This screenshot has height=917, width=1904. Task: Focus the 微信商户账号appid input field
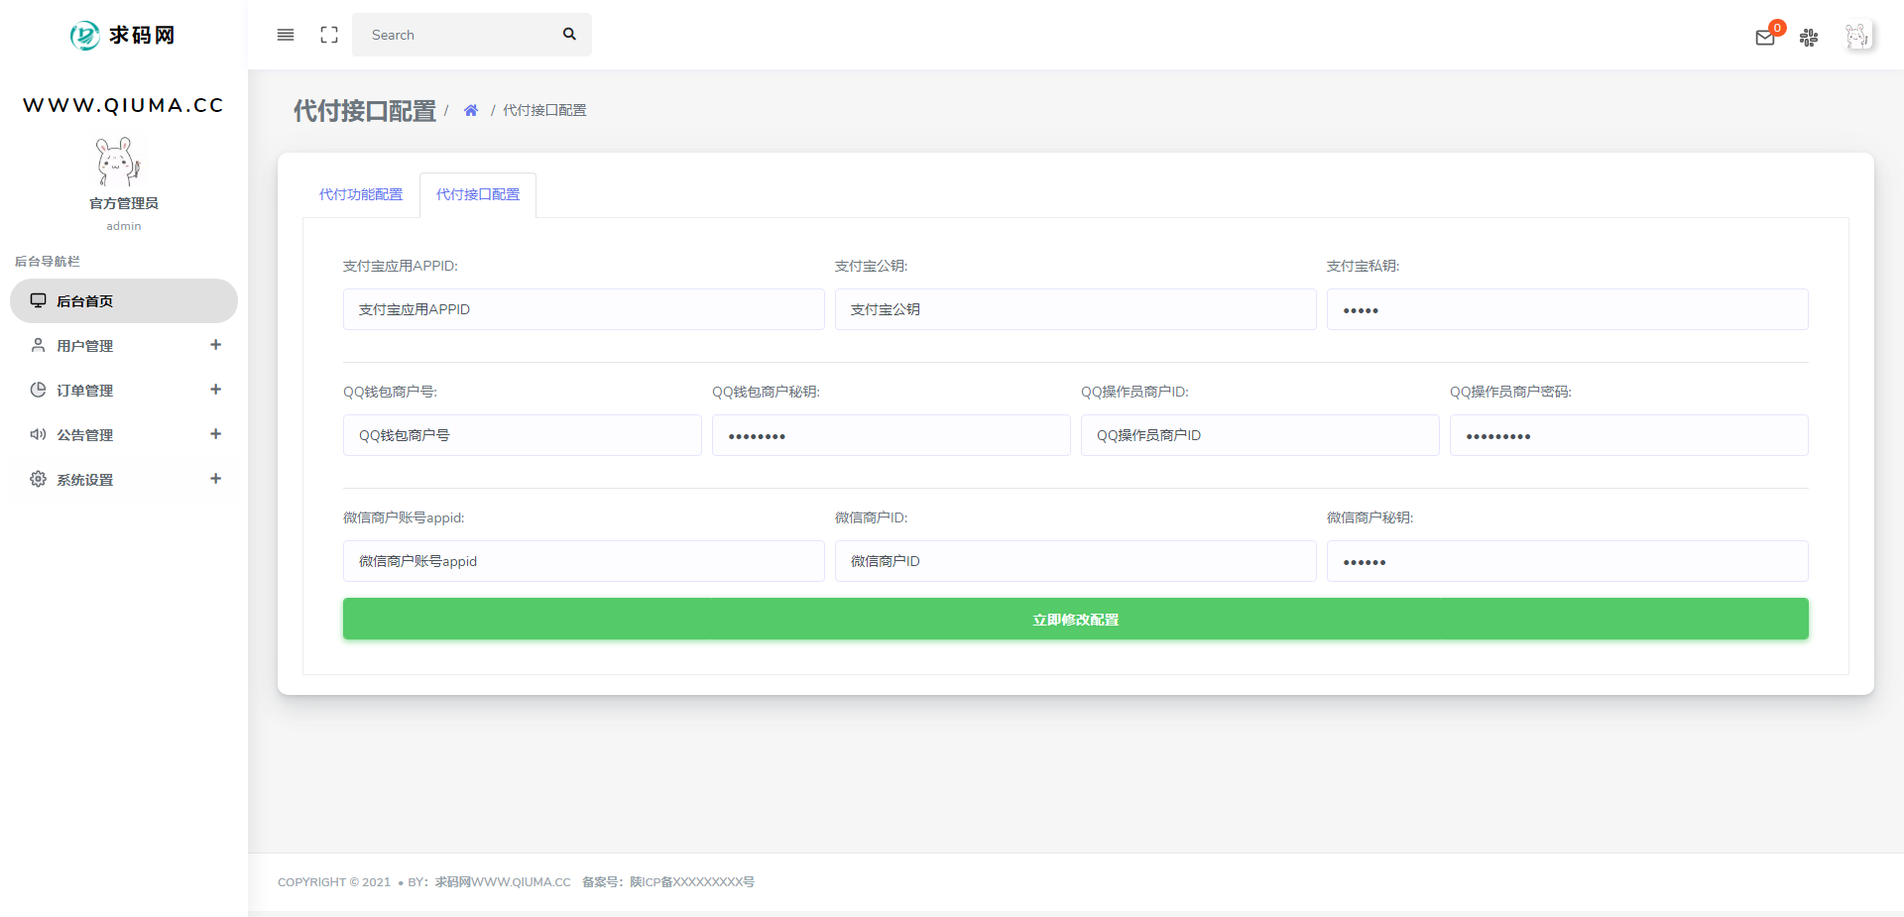[584, 561]
